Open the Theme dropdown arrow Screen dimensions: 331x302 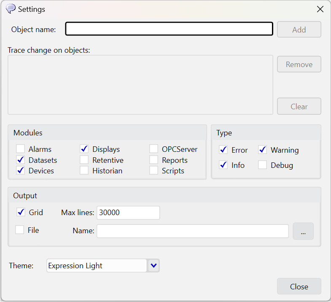tap(153, 265)
